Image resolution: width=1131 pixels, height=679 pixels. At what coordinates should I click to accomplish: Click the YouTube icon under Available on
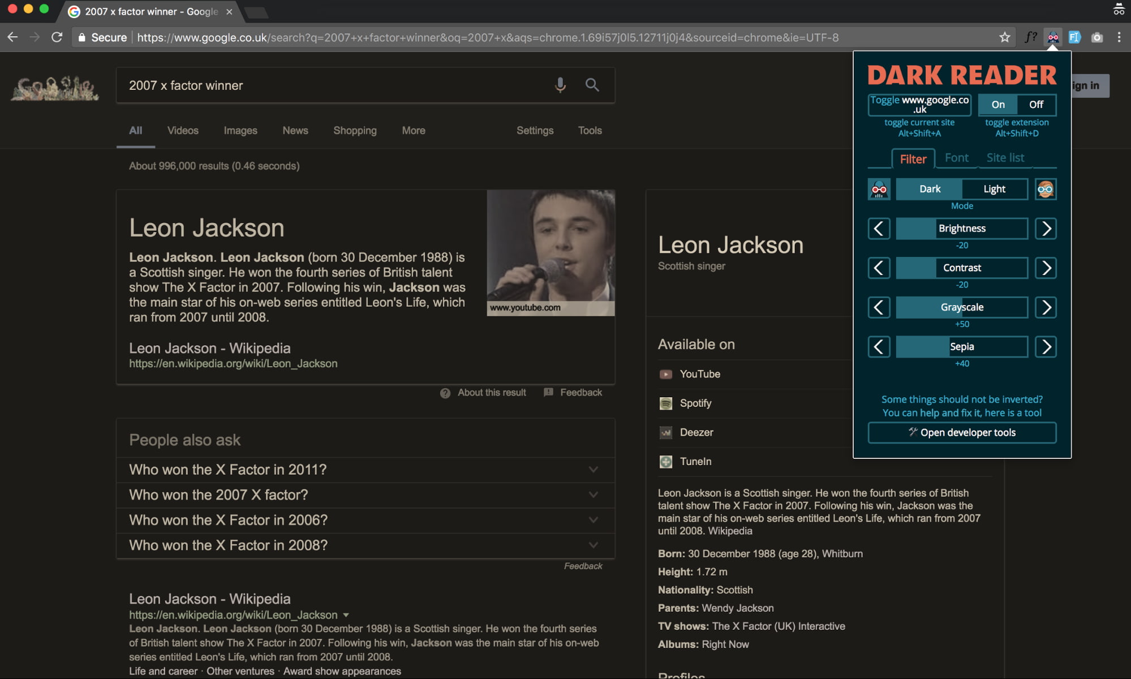[x=666, y=374]
